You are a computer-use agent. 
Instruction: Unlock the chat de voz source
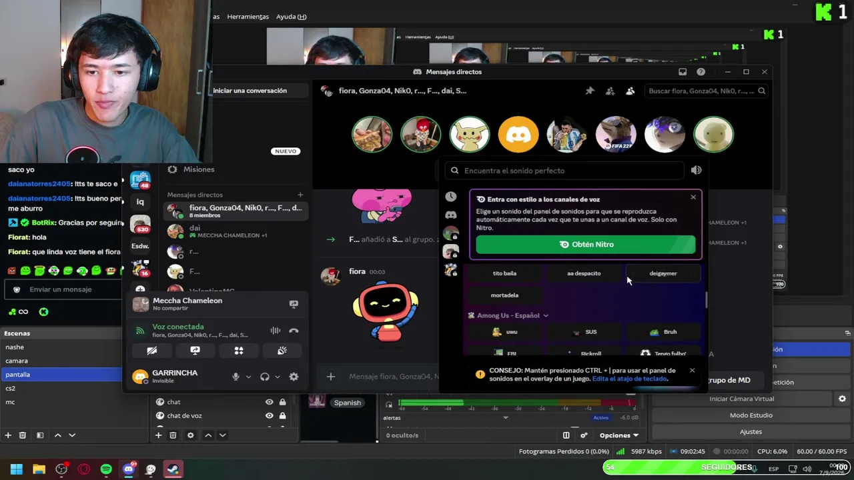tap(283, 416)
